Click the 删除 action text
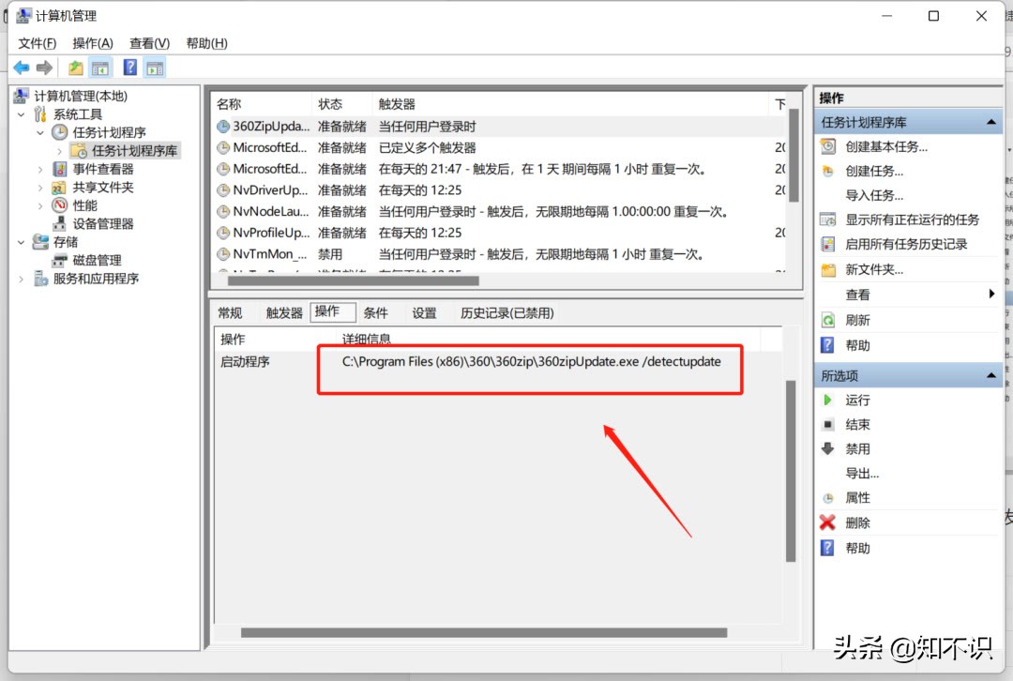This screenshot has width=1013, height=681. (x=858, y=522)
